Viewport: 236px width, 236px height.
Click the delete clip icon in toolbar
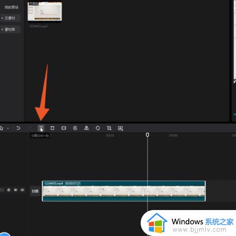pyautogui.click(x=52, y=128)
